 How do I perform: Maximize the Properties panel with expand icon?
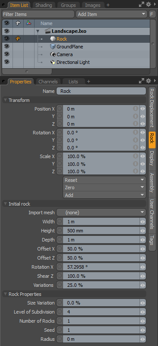coord(142,81)
